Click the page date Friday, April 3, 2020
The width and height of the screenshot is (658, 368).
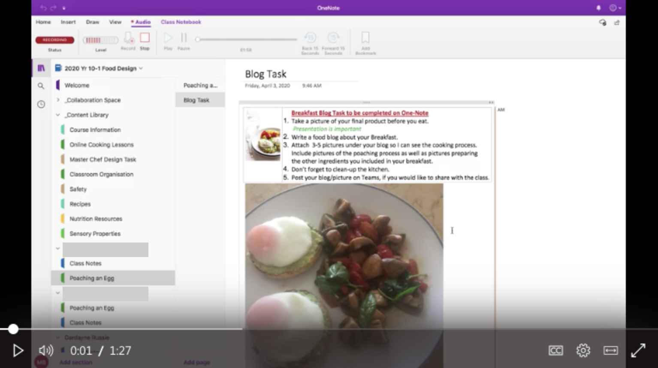click(x=267, y=86)
